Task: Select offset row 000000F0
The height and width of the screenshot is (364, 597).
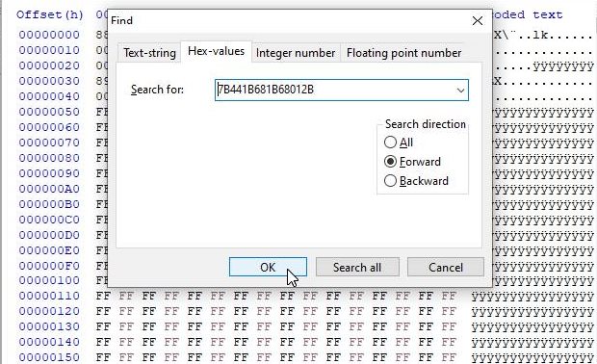Action: [x=49, y=266]
